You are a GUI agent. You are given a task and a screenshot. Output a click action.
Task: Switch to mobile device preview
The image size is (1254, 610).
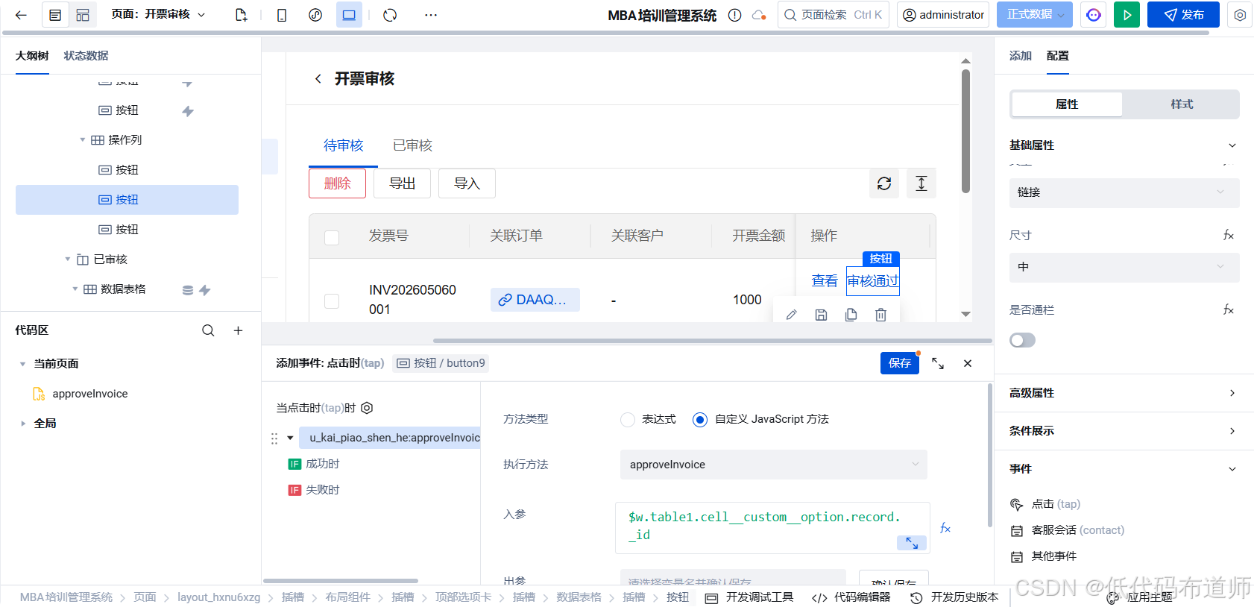(x=282, y=15)
